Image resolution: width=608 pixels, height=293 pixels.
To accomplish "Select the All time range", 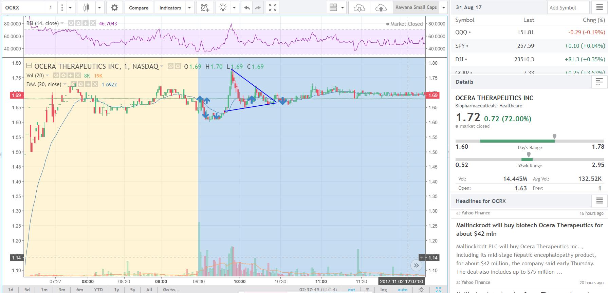I will pos(149,290).
